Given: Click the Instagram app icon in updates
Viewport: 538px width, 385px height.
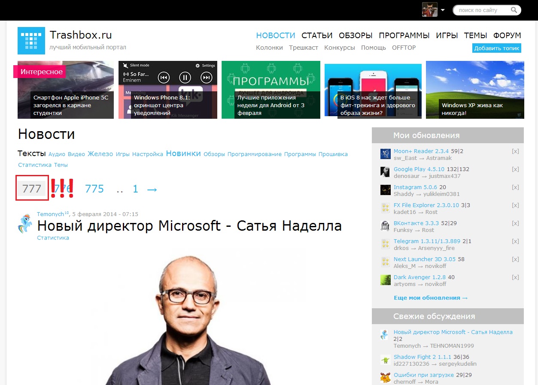Looking at the screenshot, I should point(385,190).
